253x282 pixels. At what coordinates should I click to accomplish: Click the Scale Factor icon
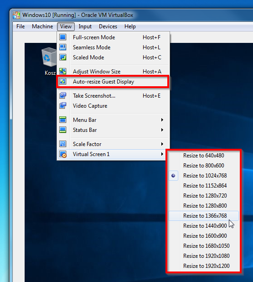pos(63,144)
